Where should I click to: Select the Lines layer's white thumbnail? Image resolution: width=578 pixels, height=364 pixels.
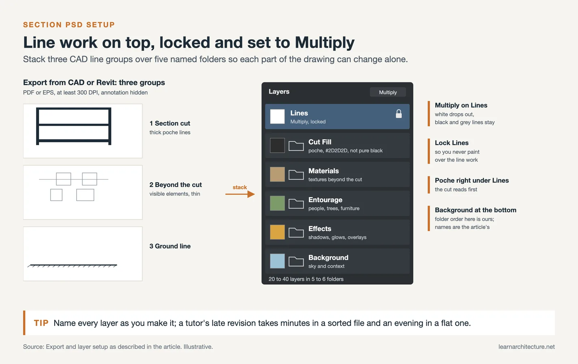click(277, 117)
